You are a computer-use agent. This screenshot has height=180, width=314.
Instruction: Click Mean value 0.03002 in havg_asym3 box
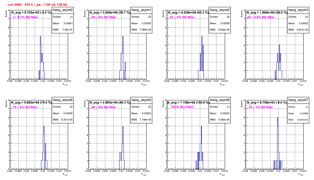pyautogui.click(x=304, y=23)
